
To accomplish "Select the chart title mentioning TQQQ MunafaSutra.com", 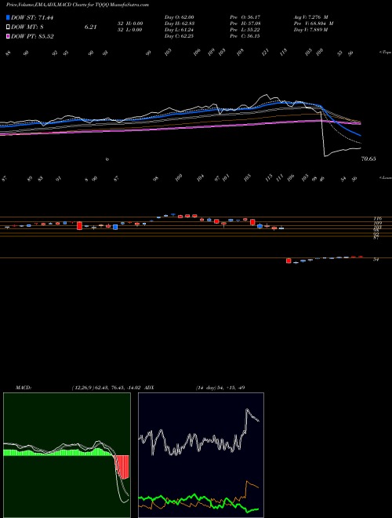I will (x=78, y=5).
